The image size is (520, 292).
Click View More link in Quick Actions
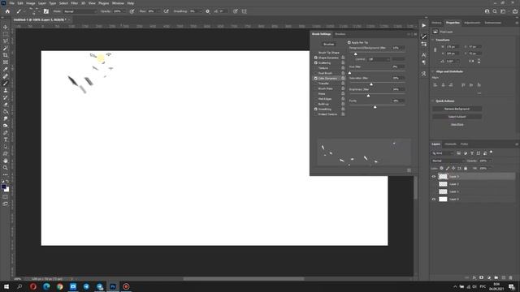click(x=457, y=124)
